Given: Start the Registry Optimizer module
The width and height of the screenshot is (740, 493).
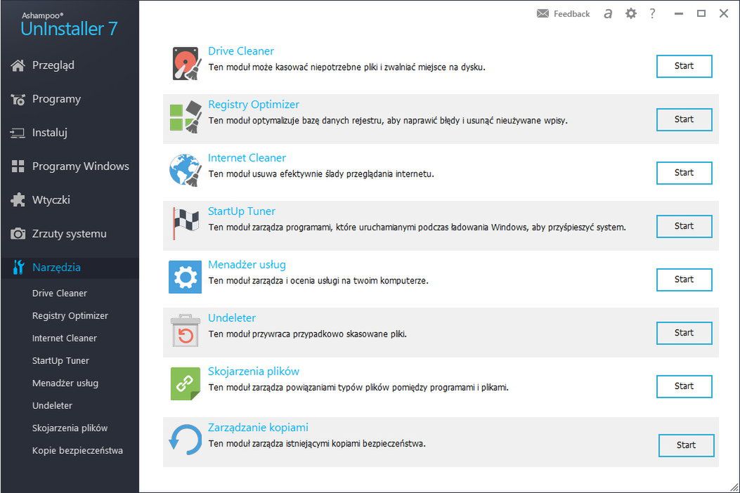Looking at the screenshot, I should pyautogui.click(x=684, y=119).
